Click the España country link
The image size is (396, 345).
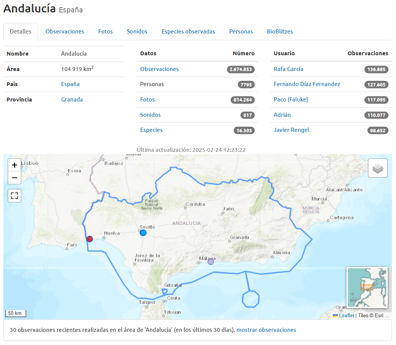click(x=70, y=84)
